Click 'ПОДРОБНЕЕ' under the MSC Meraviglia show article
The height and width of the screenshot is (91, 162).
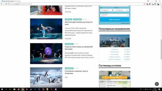tap(68, 38)
